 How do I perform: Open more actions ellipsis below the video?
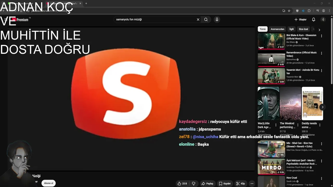tap(252, 183)
